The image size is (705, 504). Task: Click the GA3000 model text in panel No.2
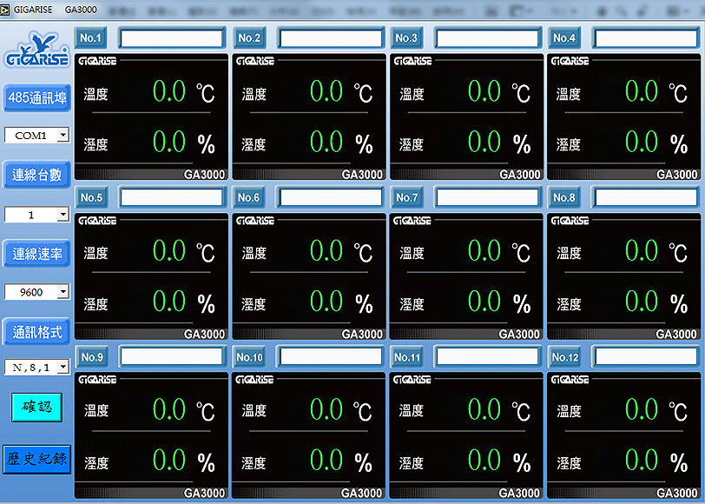[x=362, y=175]
